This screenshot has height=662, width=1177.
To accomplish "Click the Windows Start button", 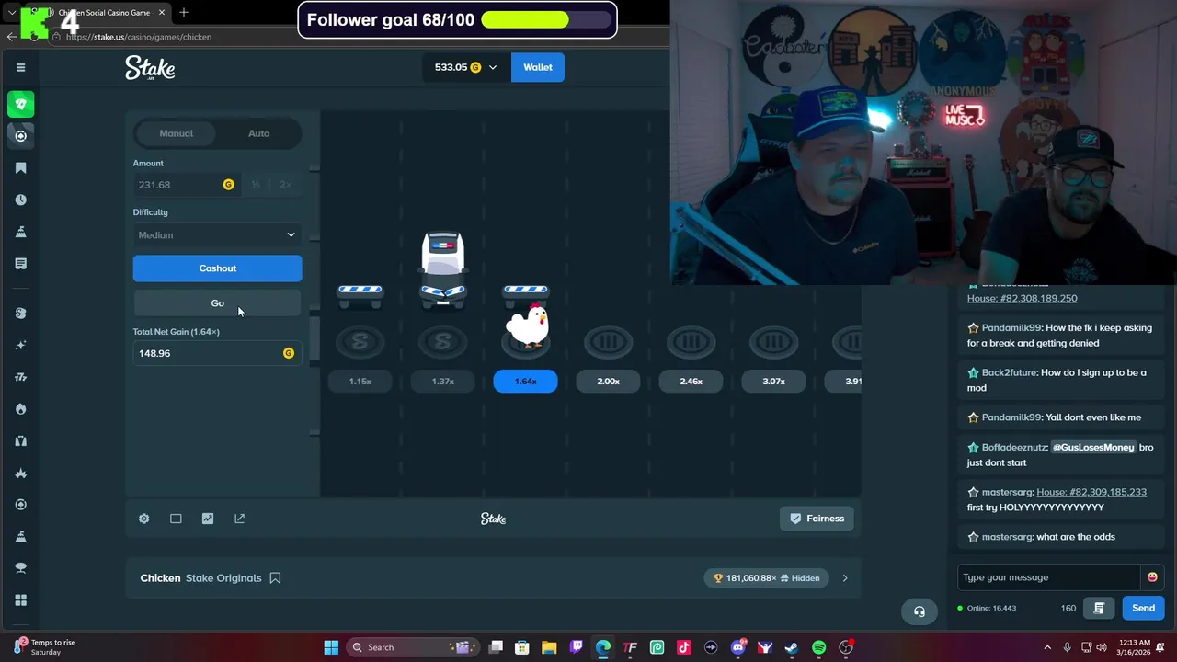I will (x=331, y=647).
